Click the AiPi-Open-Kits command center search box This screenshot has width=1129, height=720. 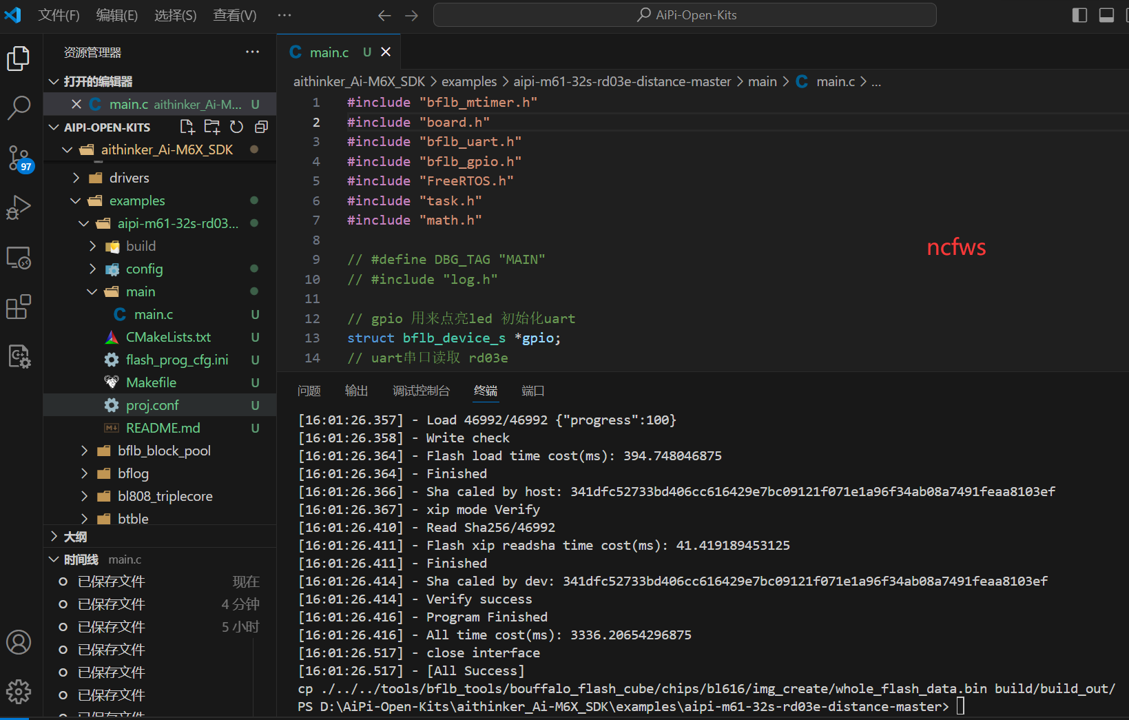click(685, 15)
